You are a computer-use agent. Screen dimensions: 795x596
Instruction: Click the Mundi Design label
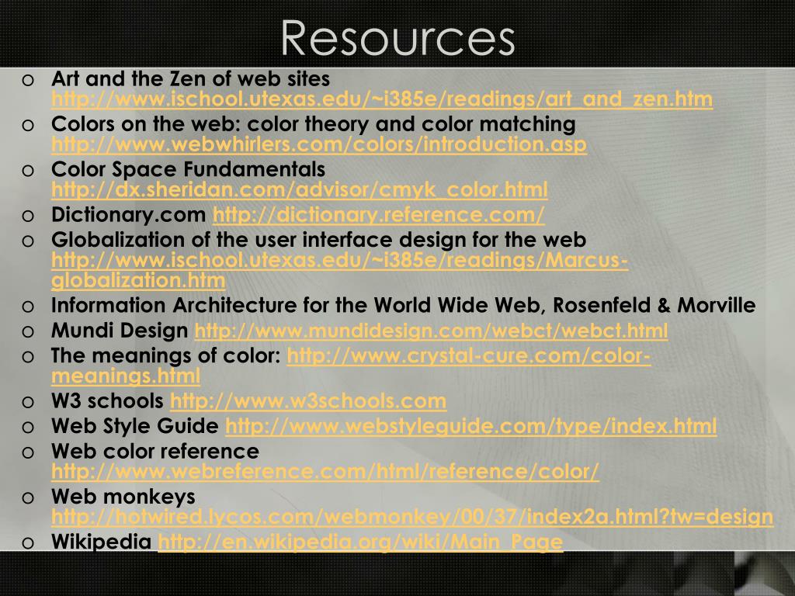tap(120, 331)
